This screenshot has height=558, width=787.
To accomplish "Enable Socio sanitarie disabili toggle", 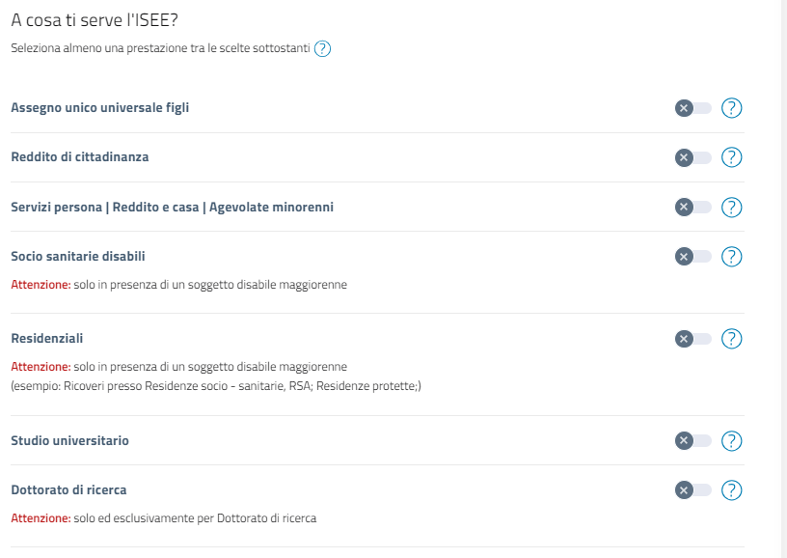I will [693, 256].
